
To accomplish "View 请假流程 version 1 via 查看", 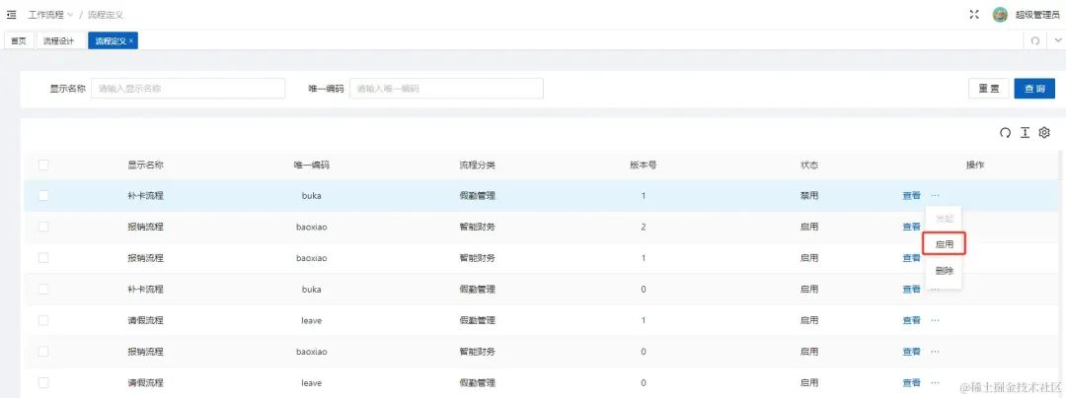I will coord(911,320).
